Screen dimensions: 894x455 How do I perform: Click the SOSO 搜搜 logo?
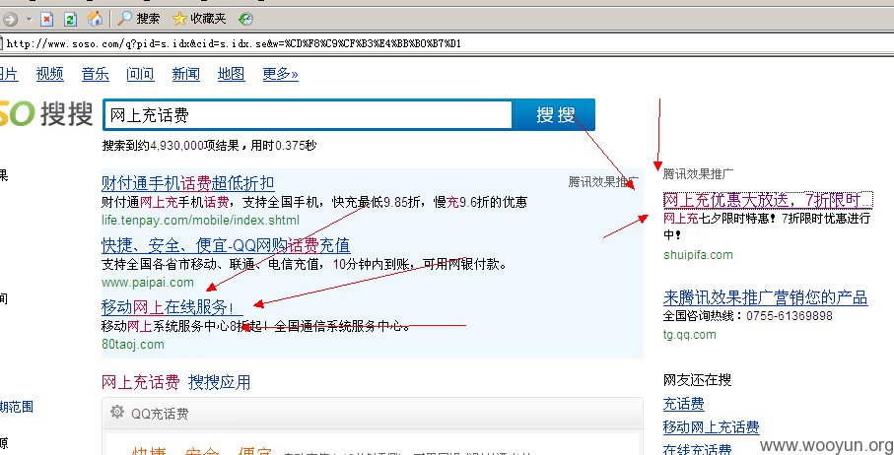pyautogui.click(x=45, y=114)
